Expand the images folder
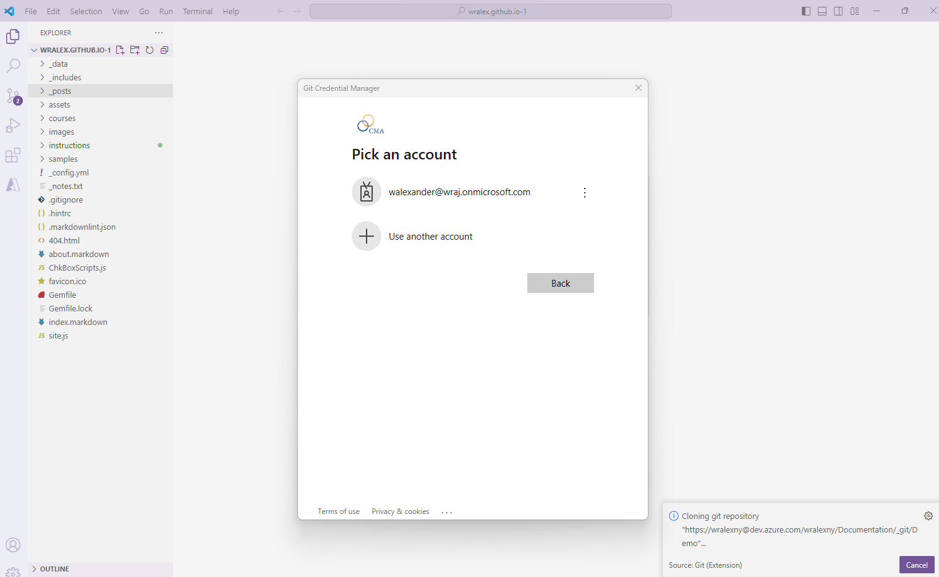This screenshot has height=577, width=939. tap(101, 132)
